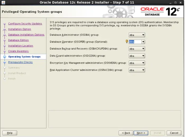This screenshot has width=185, height=137.
Task: Click the Cancel button
Action: [174, 133]
